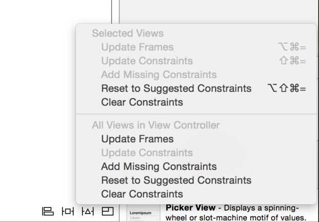319x222 pixels.
Task: Add Missing Constraints for All Views
Action: (159, 166)
